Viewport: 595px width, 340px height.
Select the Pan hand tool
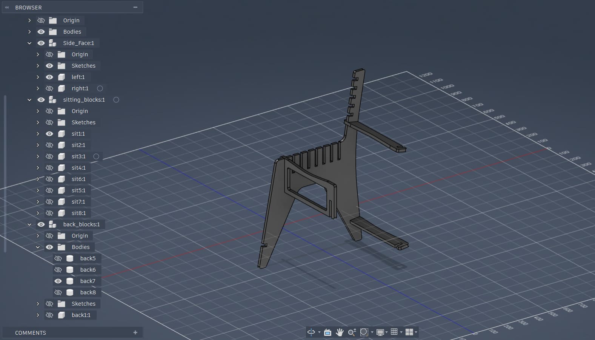point(340,332)
